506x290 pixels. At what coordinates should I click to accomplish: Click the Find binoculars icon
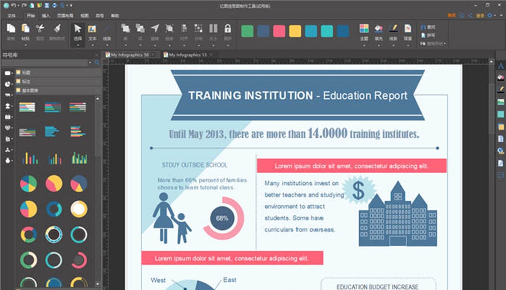coord(423,27)
